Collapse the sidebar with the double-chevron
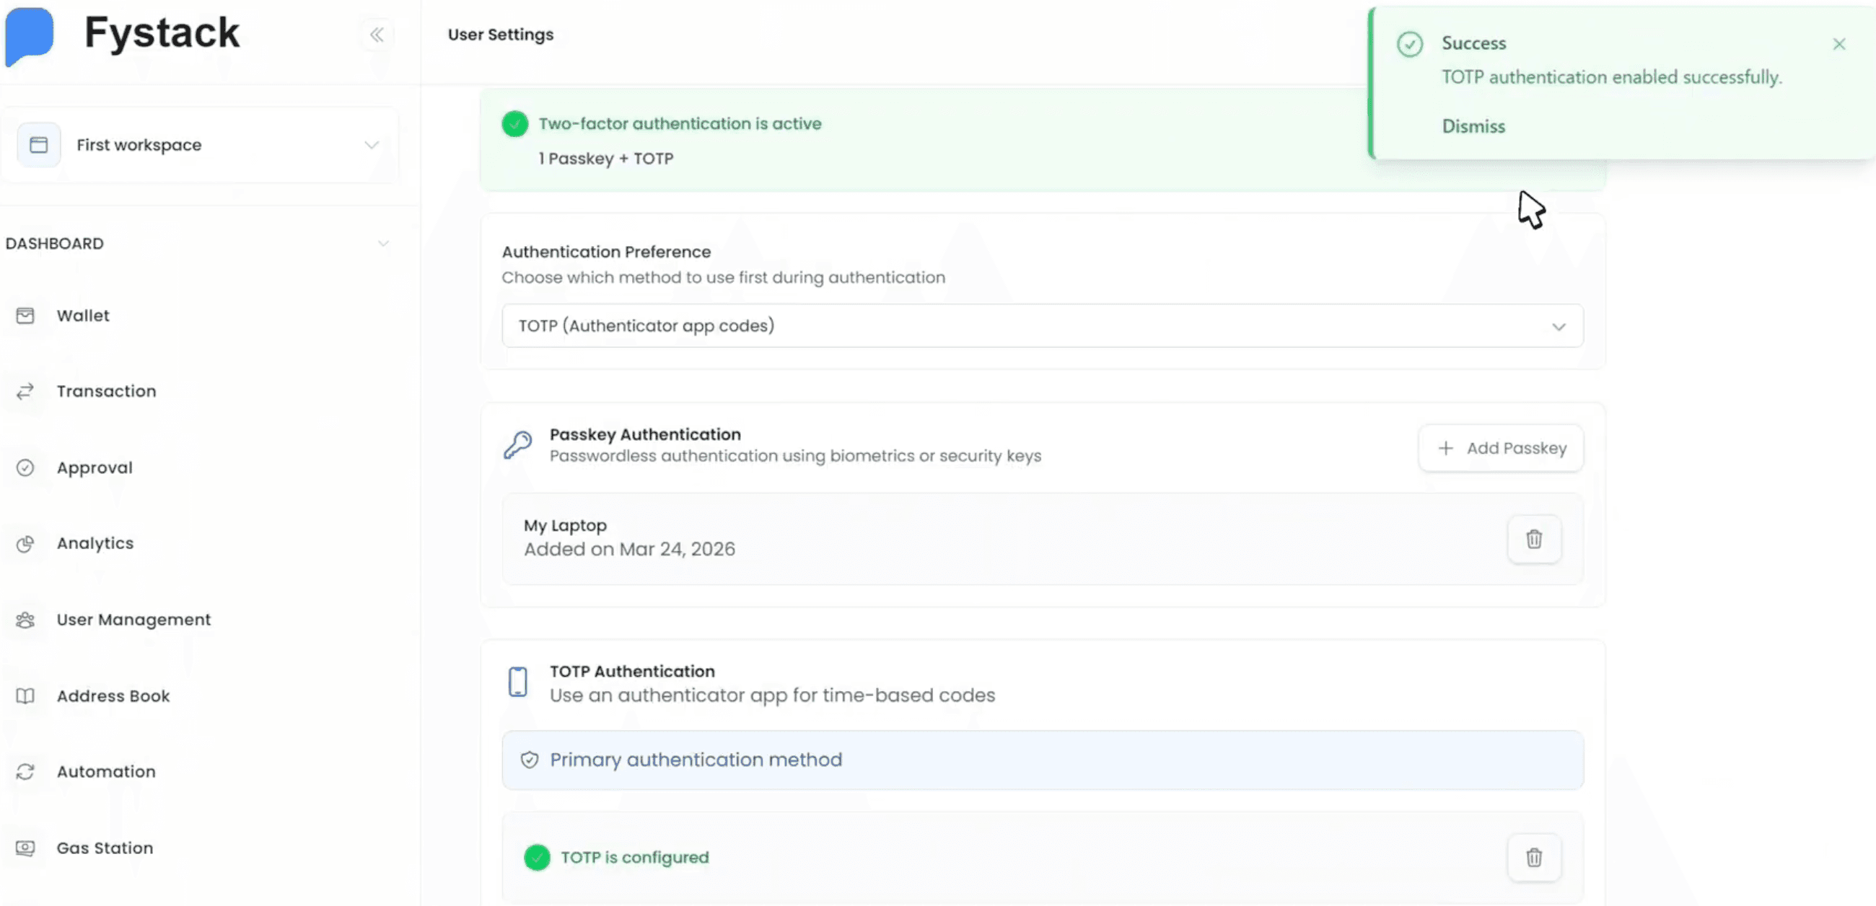 point(377,34)
